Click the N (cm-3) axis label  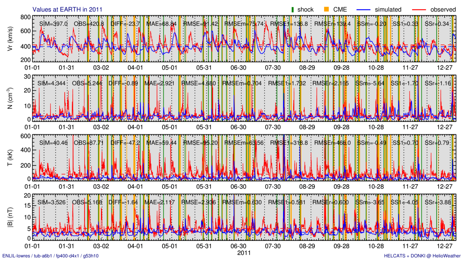tap(10, 98)
